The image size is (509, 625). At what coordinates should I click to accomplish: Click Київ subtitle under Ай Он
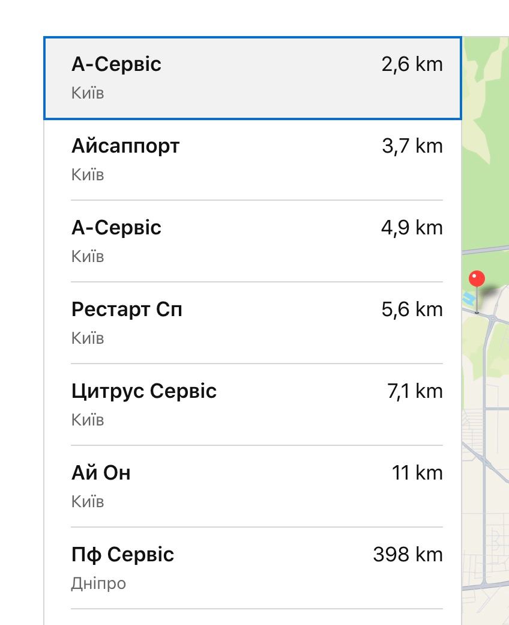pyautogui.click(x=88, y=501)
